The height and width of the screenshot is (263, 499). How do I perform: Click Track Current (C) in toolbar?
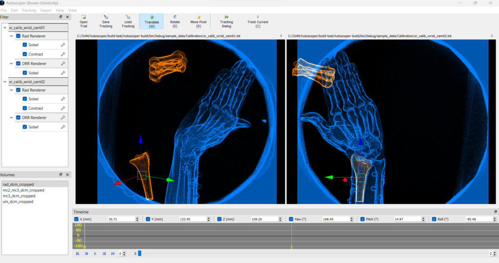pyautogui.click(x=258, y=21)
